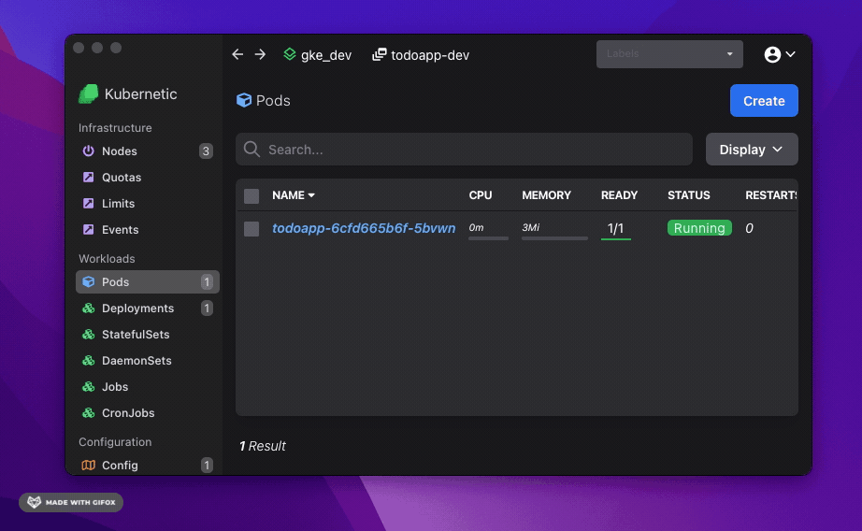Open Jobs in the sidebar

(148, 386)
